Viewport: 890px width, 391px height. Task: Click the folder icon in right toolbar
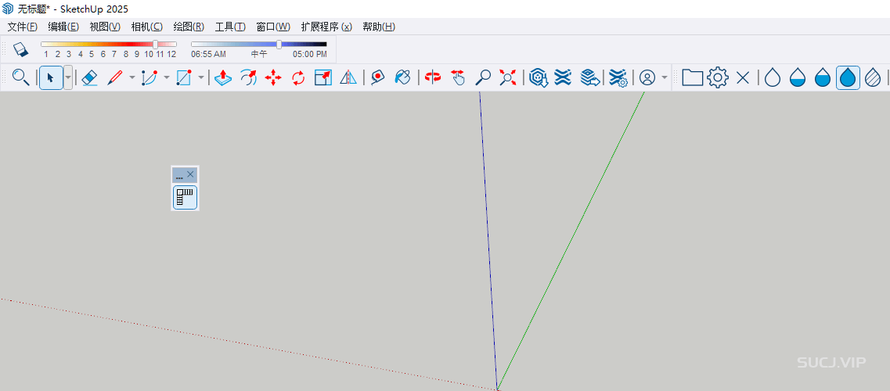pyautogui.click(x=693, y=77)
